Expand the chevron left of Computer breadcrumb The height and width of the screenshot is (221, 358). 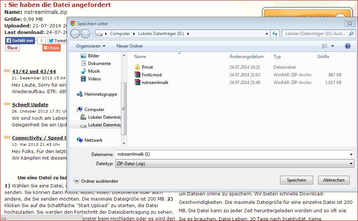click(106, 34)
